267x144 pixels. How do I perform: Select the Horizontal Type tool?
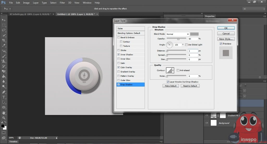pos(4,97)
